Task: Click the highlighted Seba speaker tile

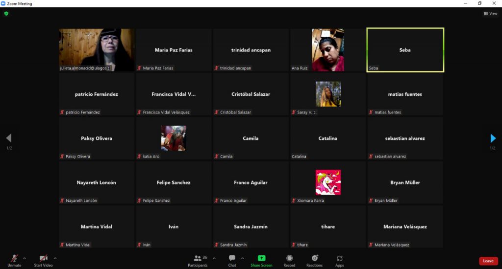Action: tap(405, 50)
